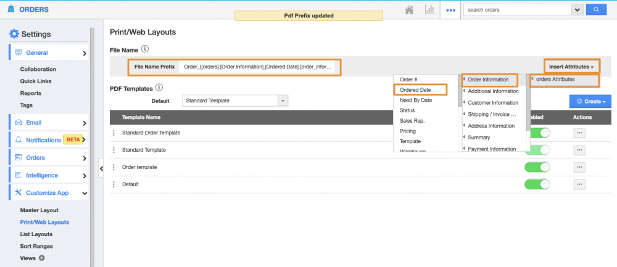This screenshot has height=267, width=617.
Task: Open the home icon in top bar
Action: (x=408, y=10)
